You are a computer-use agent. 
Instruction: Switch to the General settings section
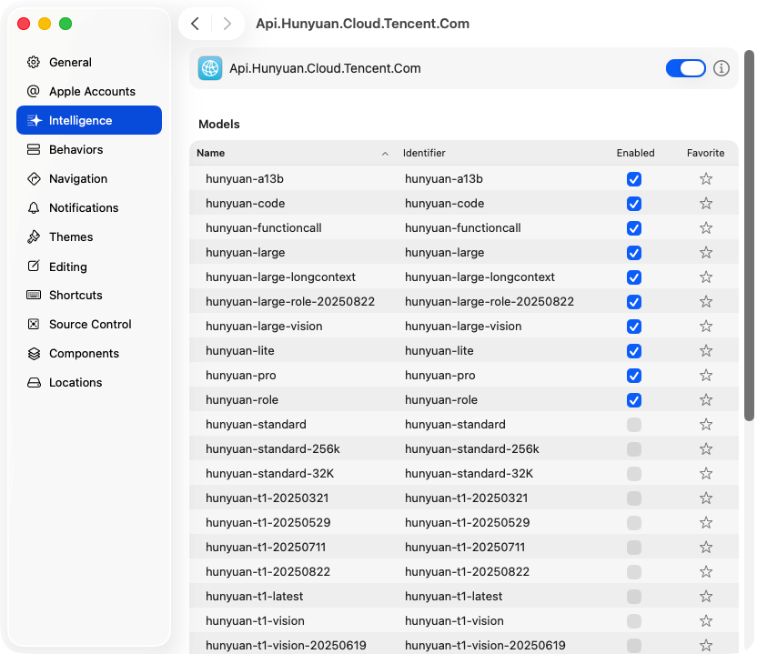(x=89, y=62)
